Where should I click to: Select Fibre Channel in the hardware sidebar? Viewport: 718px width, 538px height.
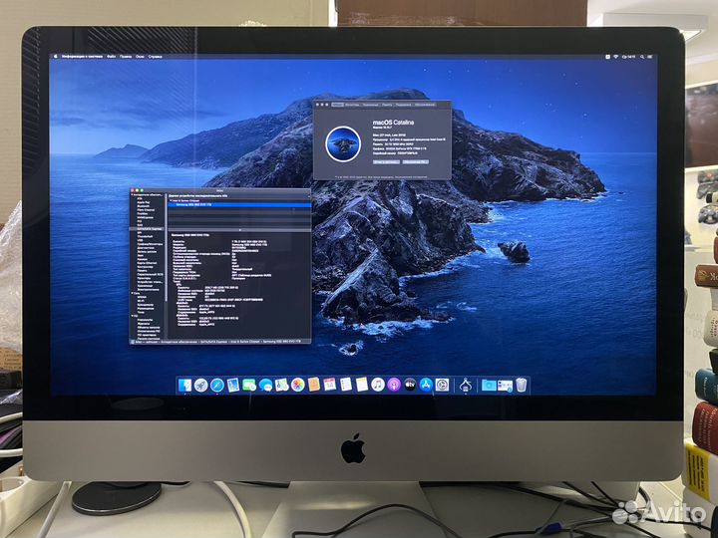146,210
